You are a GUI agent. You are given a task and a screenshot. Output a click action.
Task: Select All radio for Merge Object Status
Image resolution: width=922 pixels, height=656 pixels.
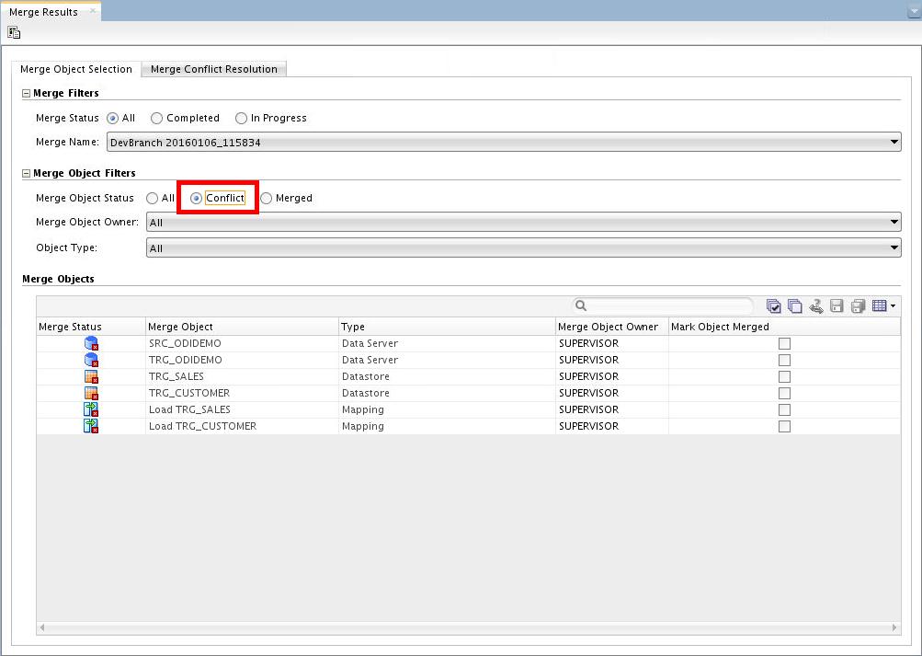point(153,198)
